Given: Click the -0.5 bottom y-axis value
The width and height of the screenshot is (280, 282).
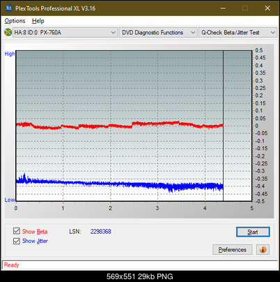Looking at the screenshot, I should point(260,201).
